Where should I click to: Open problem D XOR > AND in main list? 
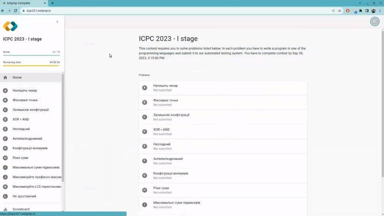223,132
